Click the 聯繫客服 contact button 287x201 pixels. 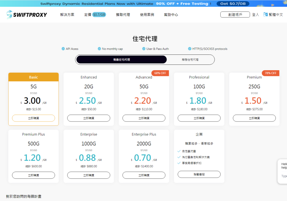199,174
